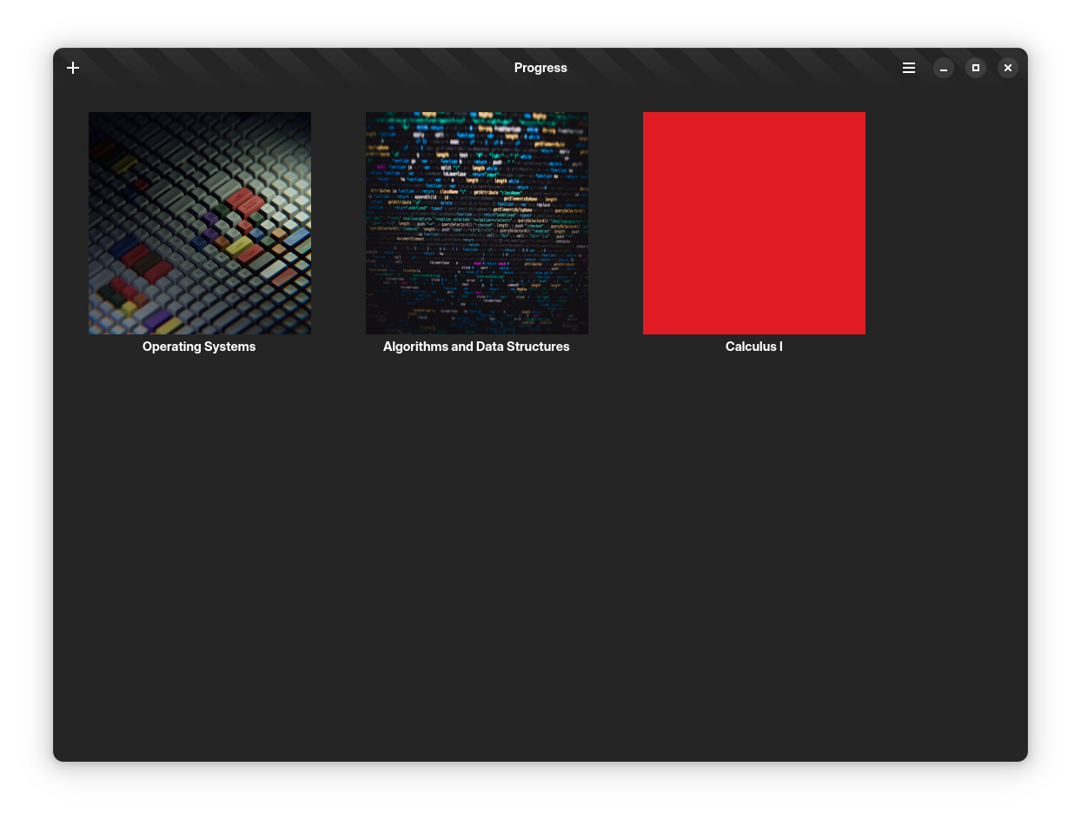Choose the solid red square course tile
Screen dimensions: 1081x820
click(x=754, y=223)
